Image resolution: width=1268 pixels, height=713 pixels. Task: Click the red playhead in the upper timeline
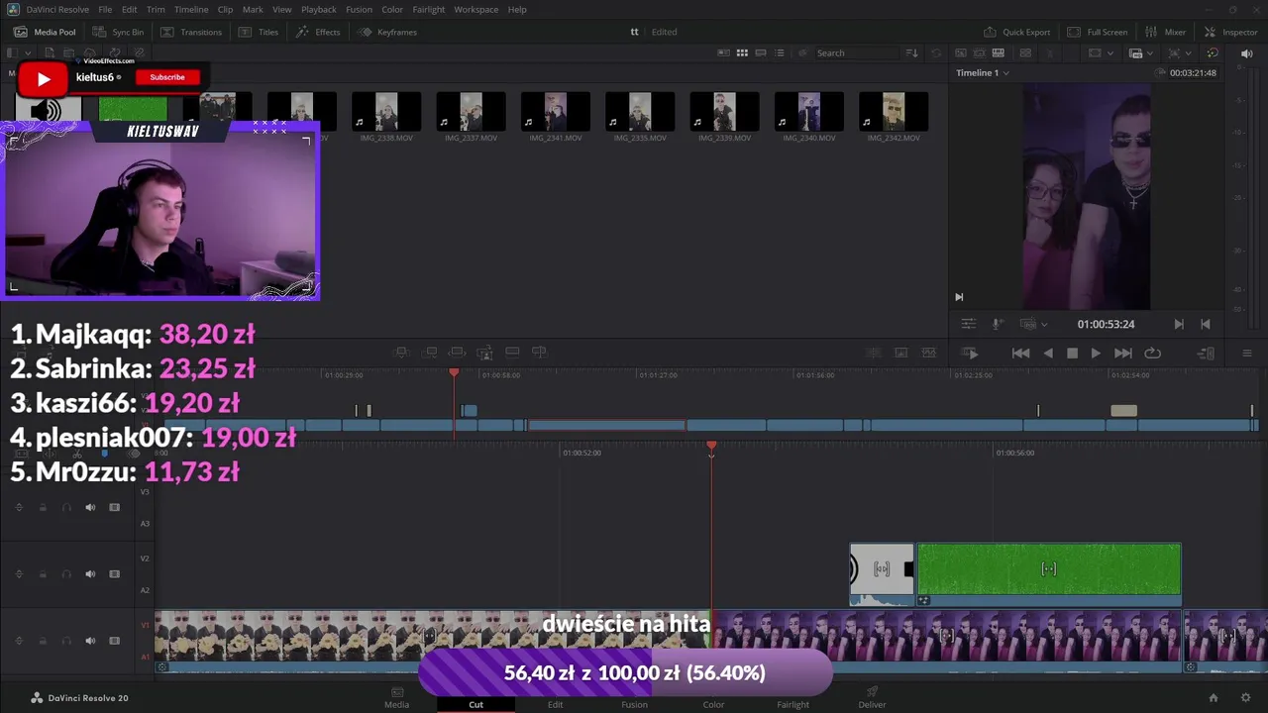tap(454, 372)
